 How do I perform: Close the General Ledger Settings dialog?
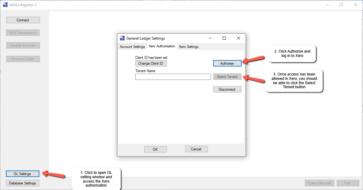tap(238, 38)
